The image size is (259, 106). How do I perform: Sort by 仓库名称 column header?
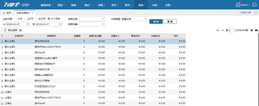[x=19, y=36]
